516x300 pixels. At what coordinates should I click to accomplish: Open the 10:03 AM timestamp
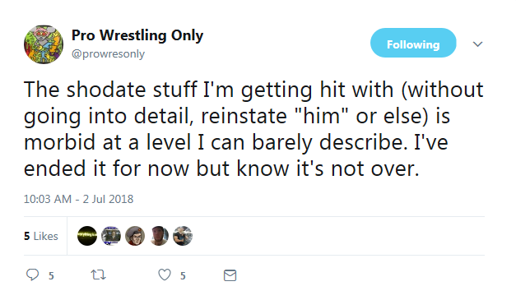pyautogui.click(x=48, y=199)
